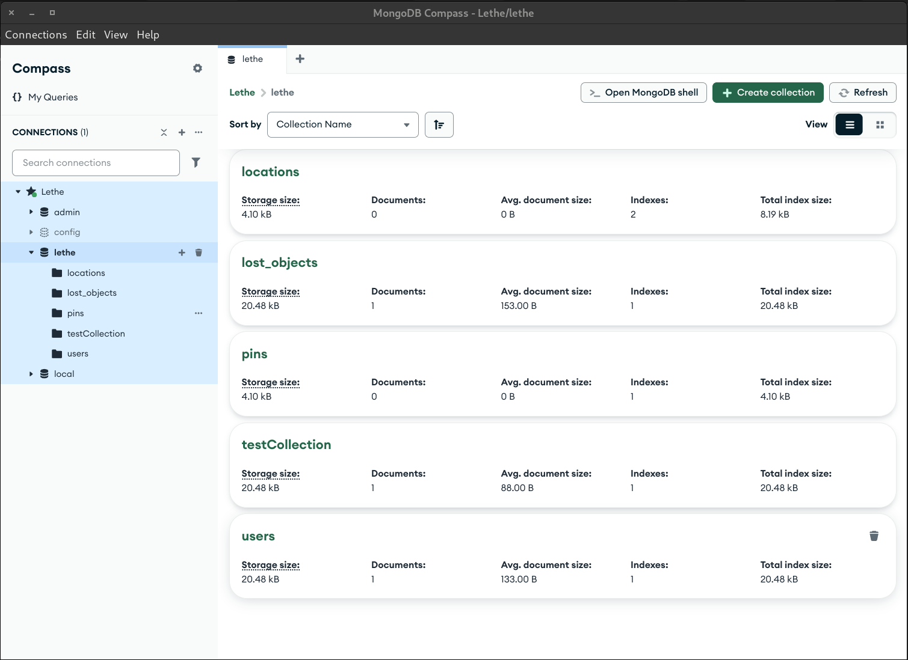The width and height of the screenshot is (908, 660).
Task: Delete users collection with trash icon
Action: click(x=874, y=536)
